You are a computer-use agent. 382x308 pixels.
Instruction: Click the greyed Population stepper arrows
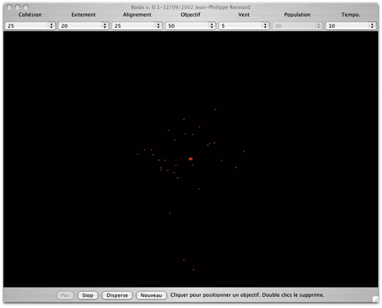319,25
